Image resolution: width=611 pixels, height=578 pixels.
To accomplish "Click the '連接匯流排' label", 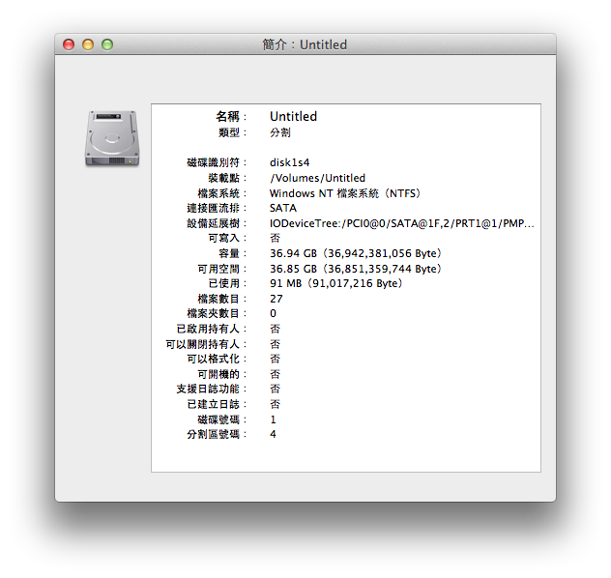I will 218,208.
